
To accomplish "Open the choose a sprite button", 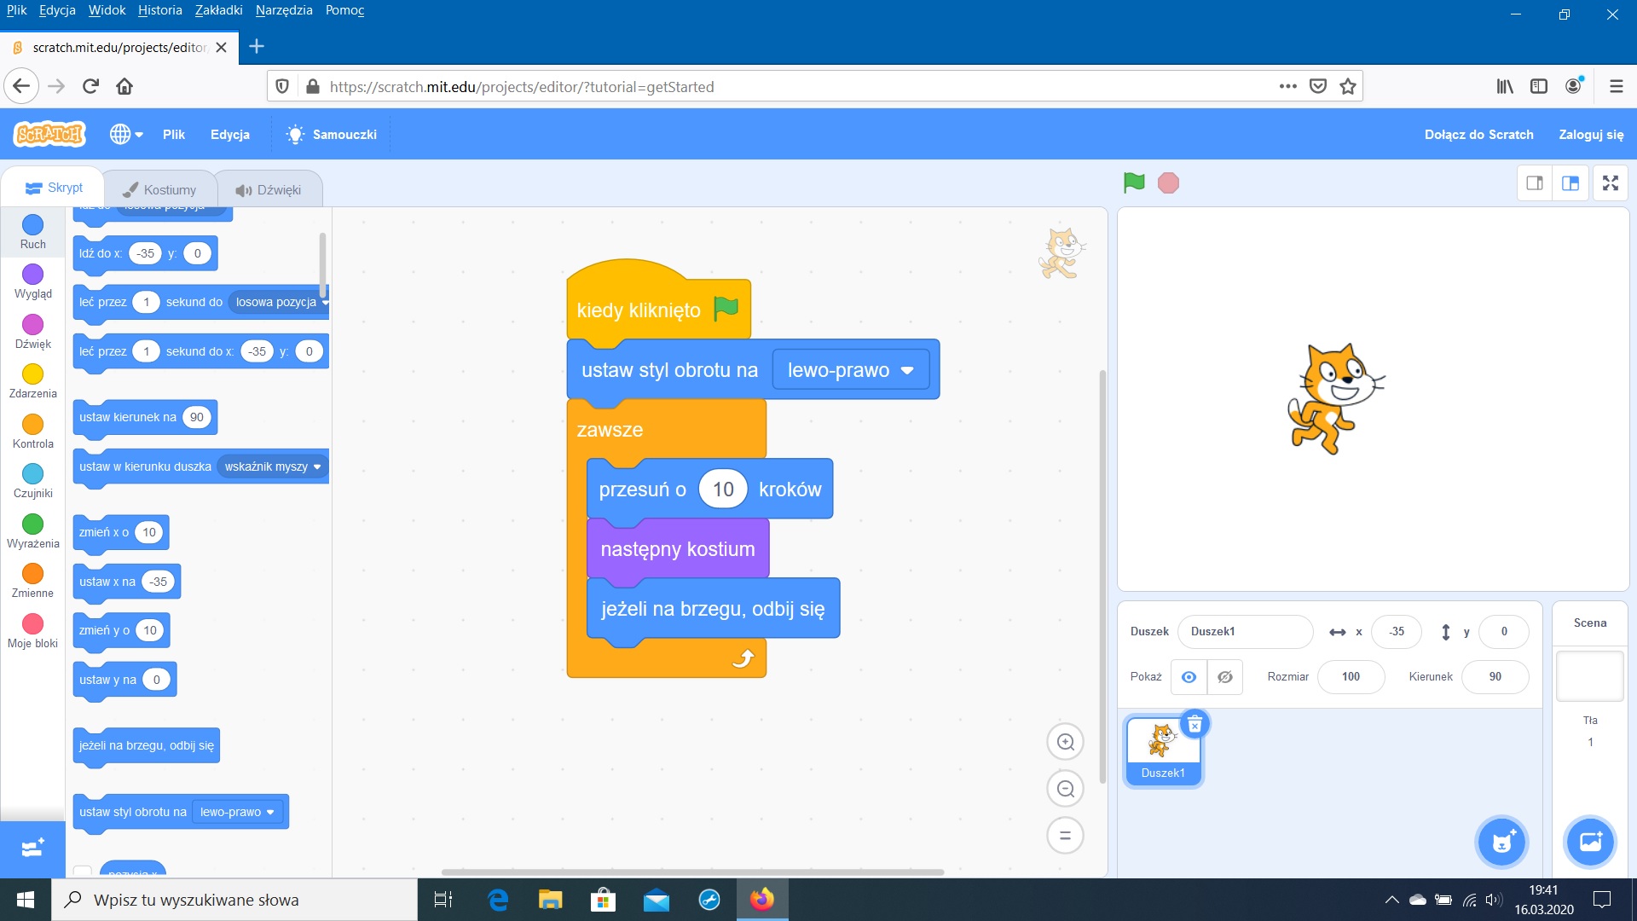I will (x=1501, y=843).
